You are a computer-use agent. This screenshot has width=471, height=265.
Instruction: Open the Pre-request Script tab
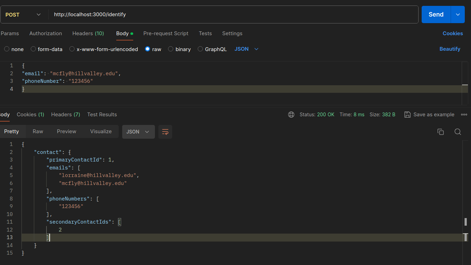click(x=166, y=33)
